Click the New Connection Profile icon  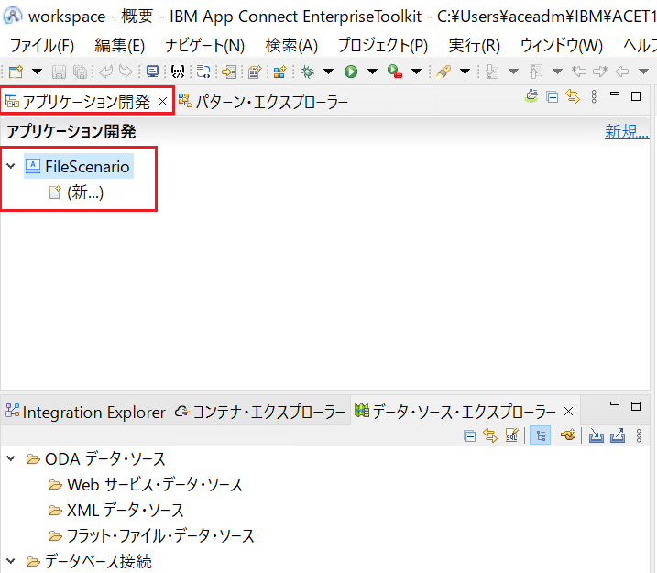tap(568, 435)
